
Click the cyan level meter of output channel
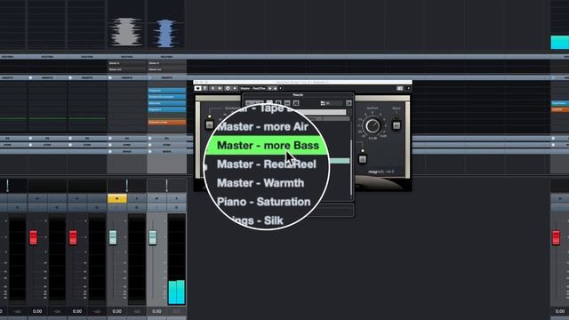(x=177, y=292)
